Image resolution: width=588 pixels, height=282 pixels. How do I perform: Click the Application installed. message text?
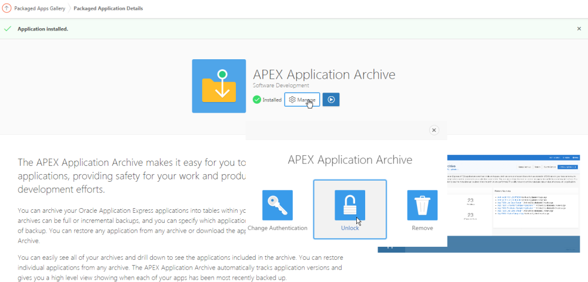(x=43, y=29)
